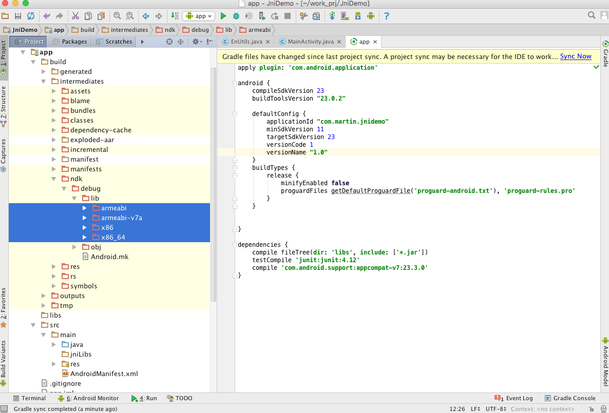Click the Sync Now link
Screen dimensions: 609x413
coord(576,56)
